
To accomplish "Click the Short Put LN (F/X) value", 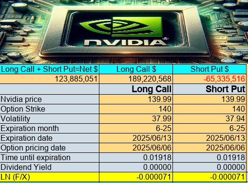I will [210, 177].
